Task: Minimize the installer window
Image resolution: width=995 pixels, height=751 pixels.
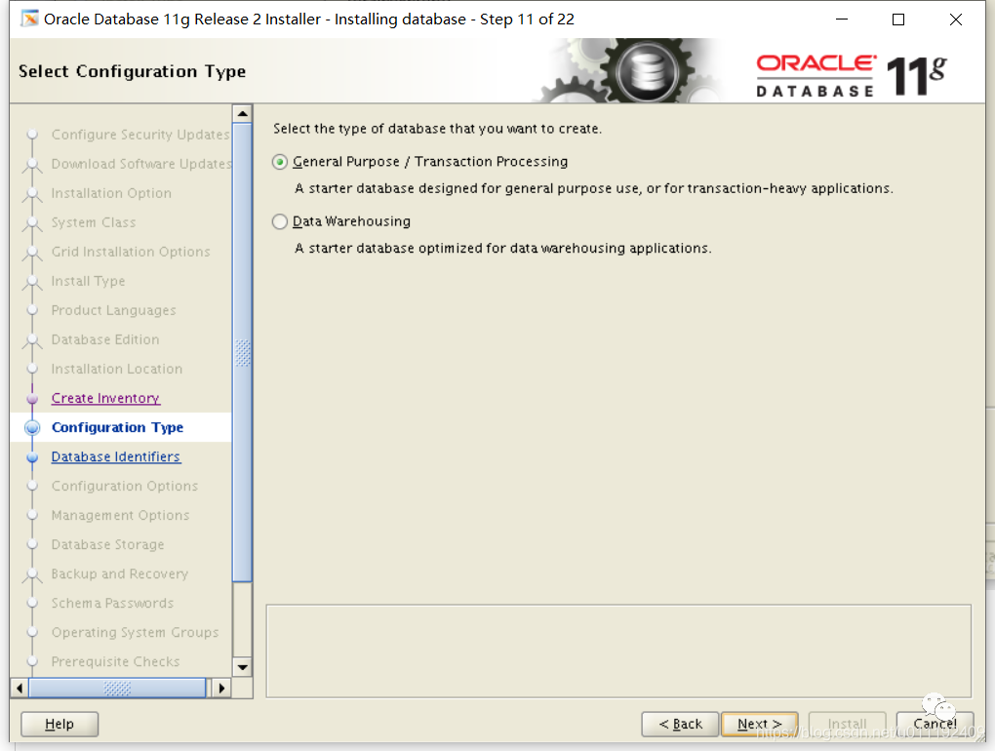Action: click(x=842, y=20)
